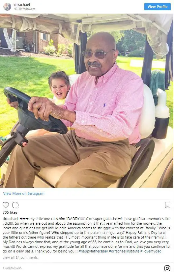
Task: Expand view all 14 comments
Action: [20, 257]
